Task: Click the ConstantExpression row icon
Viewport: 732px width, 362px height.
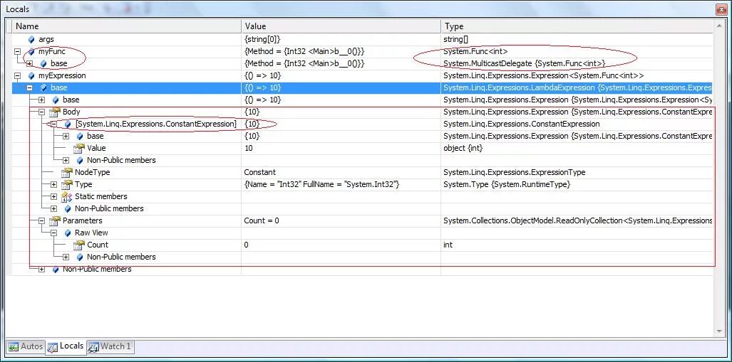Action: [68, 124]
